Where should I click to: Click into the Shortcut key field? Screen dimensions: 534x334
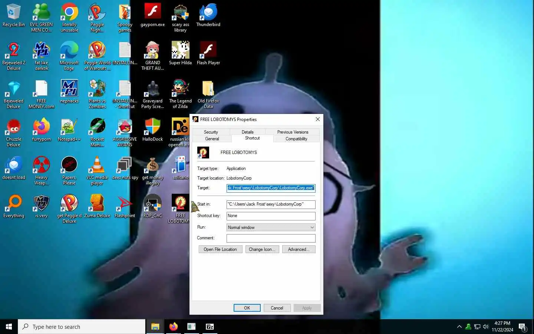[x=271, y=216]
